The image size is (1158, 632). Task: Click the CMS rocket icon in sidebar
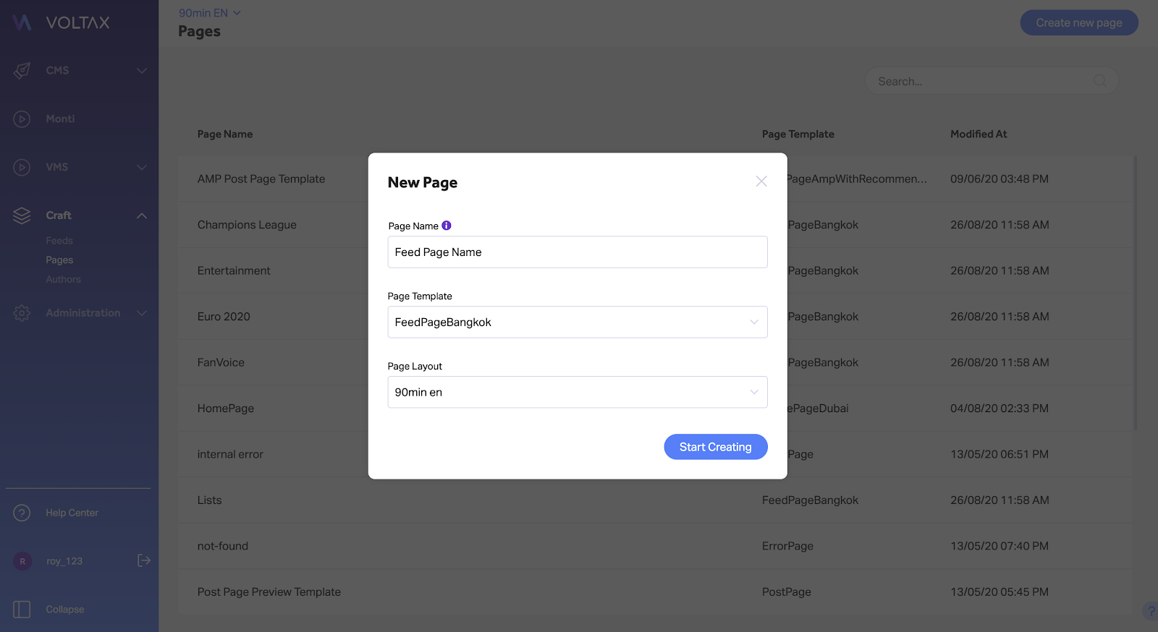pyautogui.click(x=22, y=71)
